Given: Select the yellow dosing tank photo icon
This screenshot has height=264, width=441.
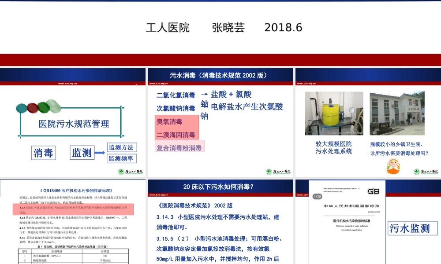Looking at the screenshot, I should click(334, 114).
